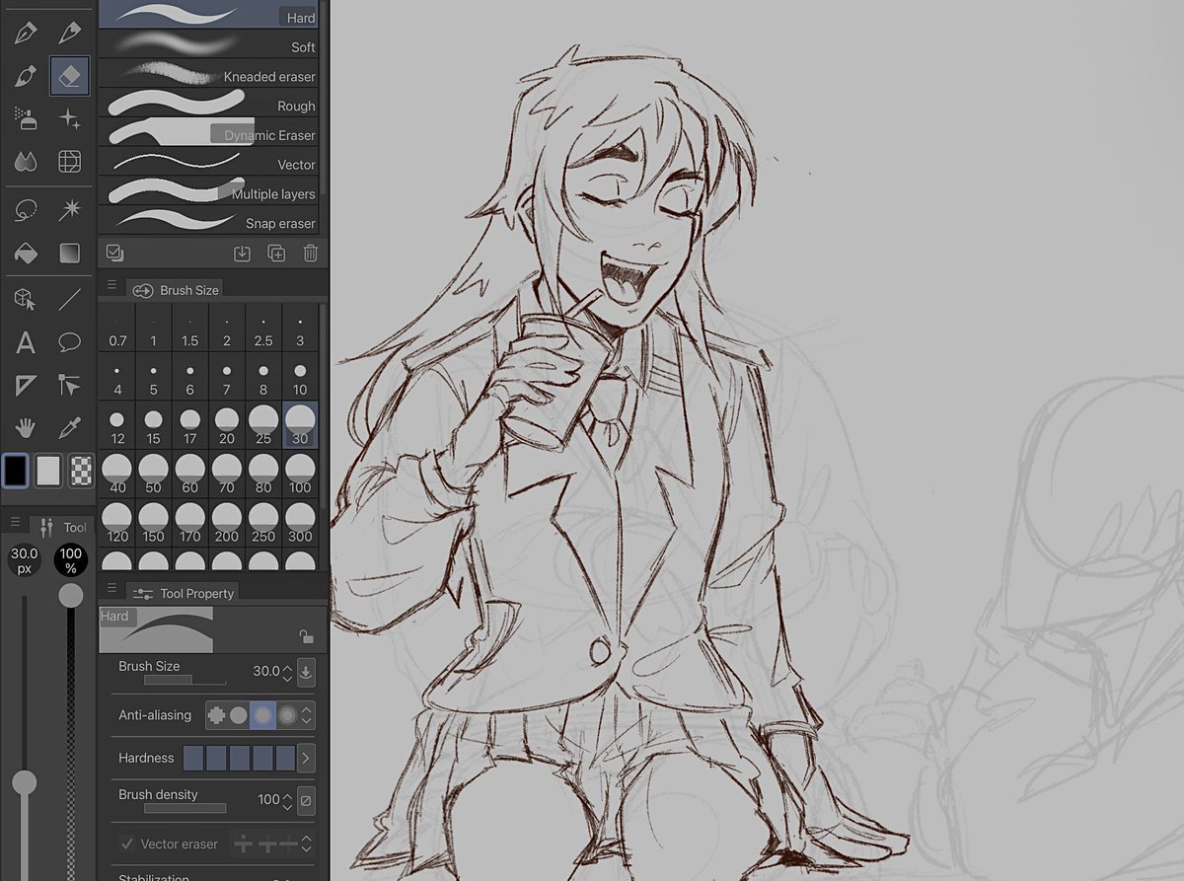Pick the 12 brush size preset
Image resolution: width=1184 pixels, height=881 pixels.
click(117, 425)
